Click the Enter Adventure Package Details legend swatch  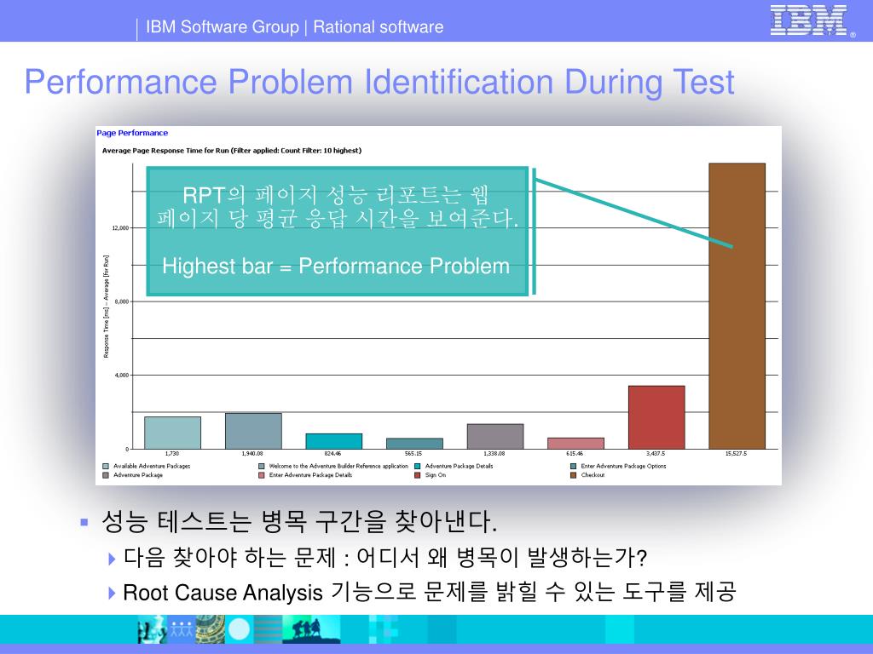coord(262,475)
